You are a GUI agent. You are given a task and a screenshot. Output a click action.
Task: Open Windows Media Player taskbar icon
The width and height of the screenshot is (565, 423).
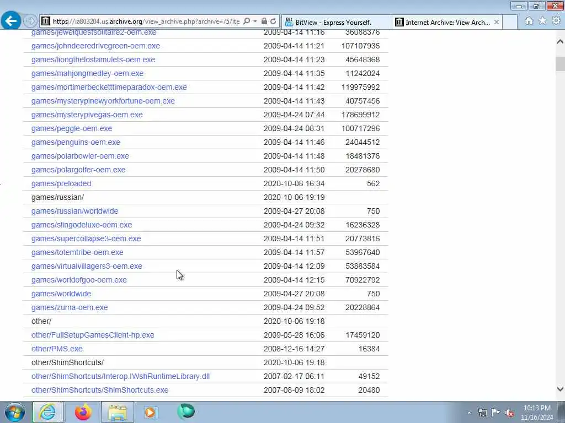tap(151, 412)
